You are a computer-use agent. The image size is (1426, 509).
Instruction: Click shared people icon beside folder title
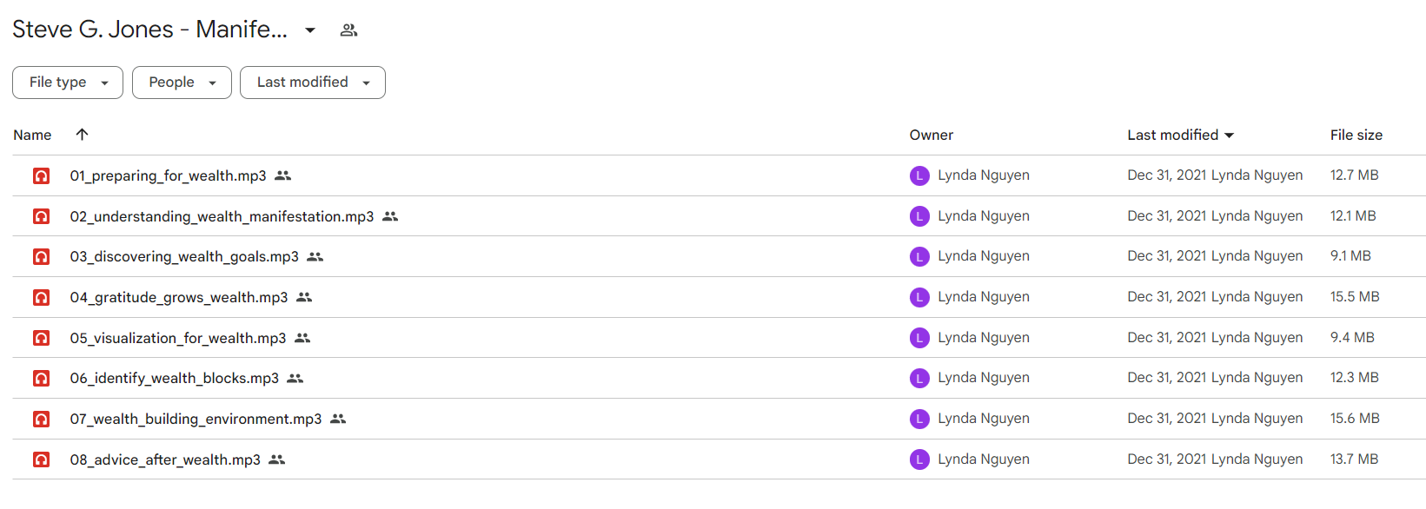(348, 30)
